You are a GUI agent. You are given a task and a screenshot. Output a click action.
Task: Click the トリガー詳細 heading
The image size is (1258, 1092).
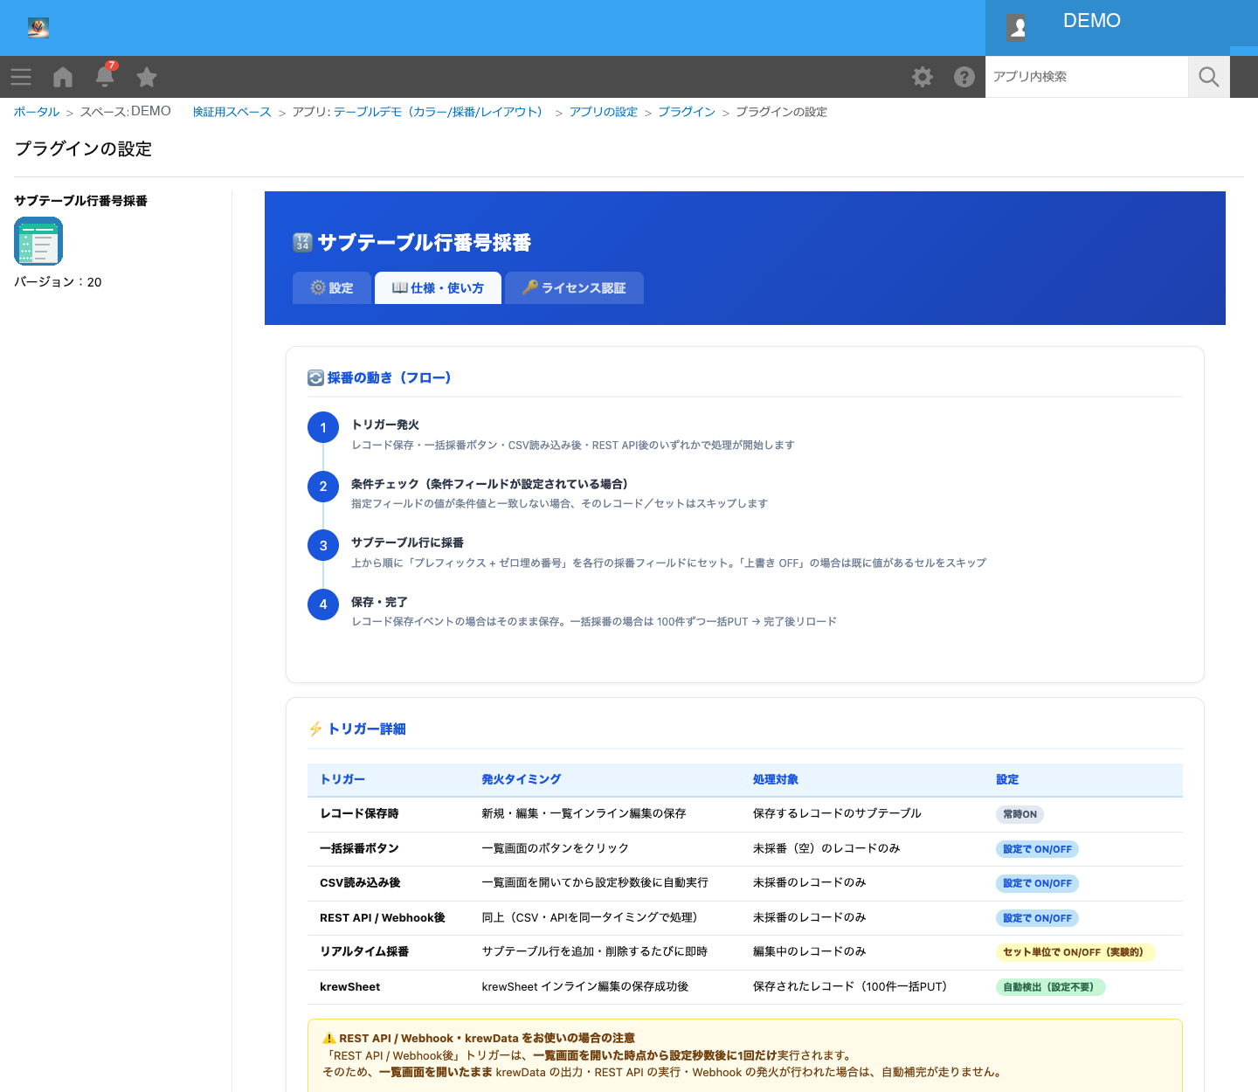pyautogui.click(x=356, y=729)
